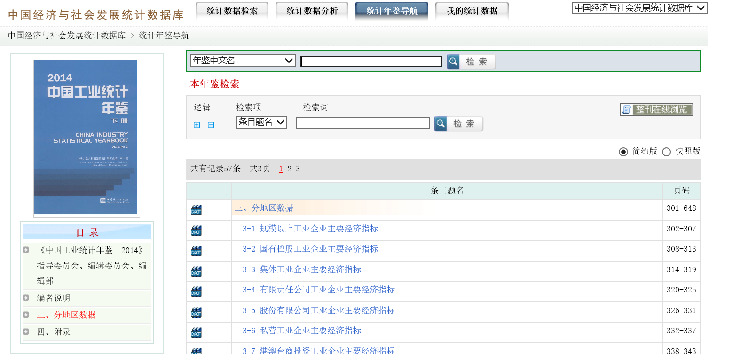The height and width of the screenshot is (354, 740).
Task: Select 四、附录 in the directory
Action: (x=54, y=332)
